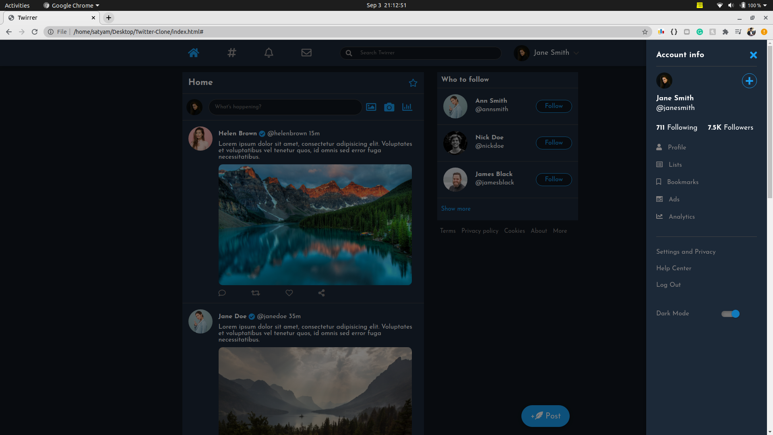Open Messages using the envelope icon

306,52
